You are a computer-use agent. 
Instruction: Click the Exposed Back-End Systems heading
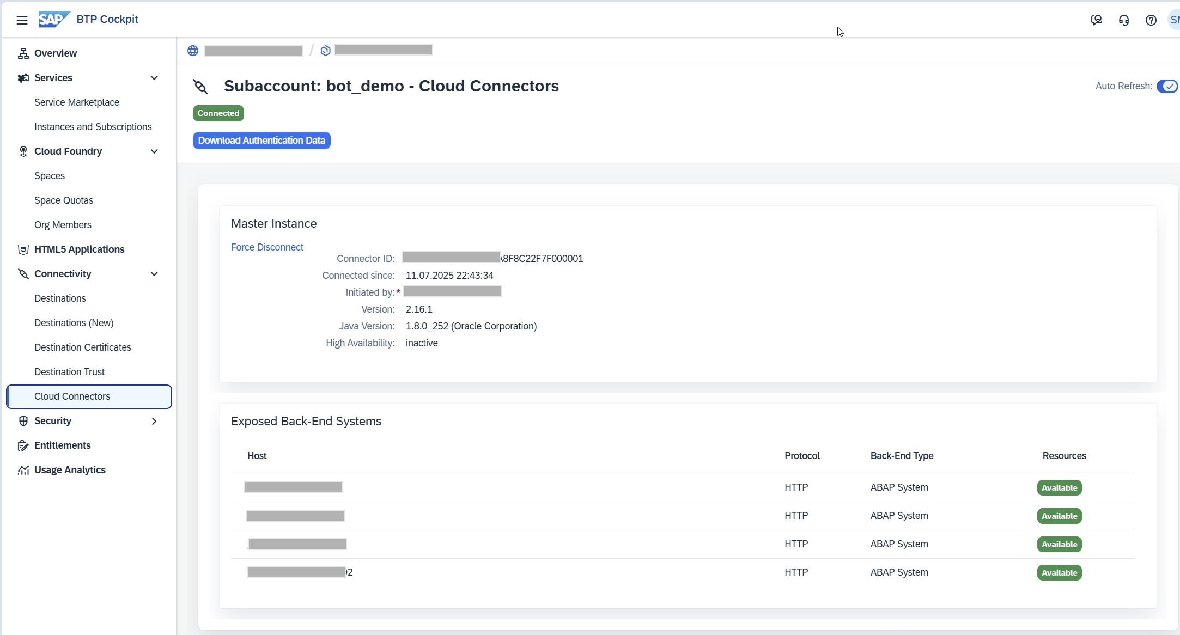306,422
